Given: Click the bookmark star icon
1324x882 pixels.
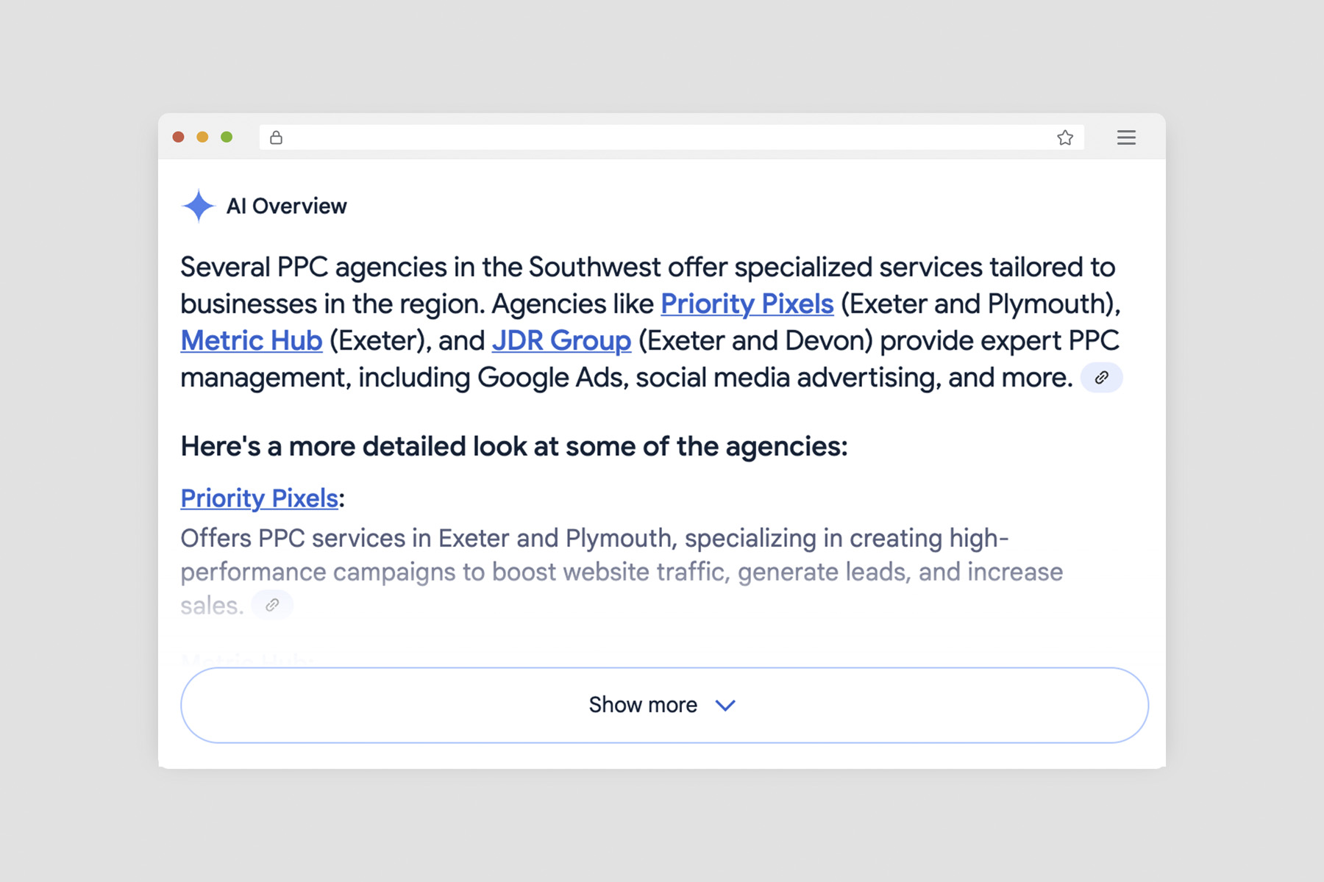Looking at the screenshot, I should 1064,137.
